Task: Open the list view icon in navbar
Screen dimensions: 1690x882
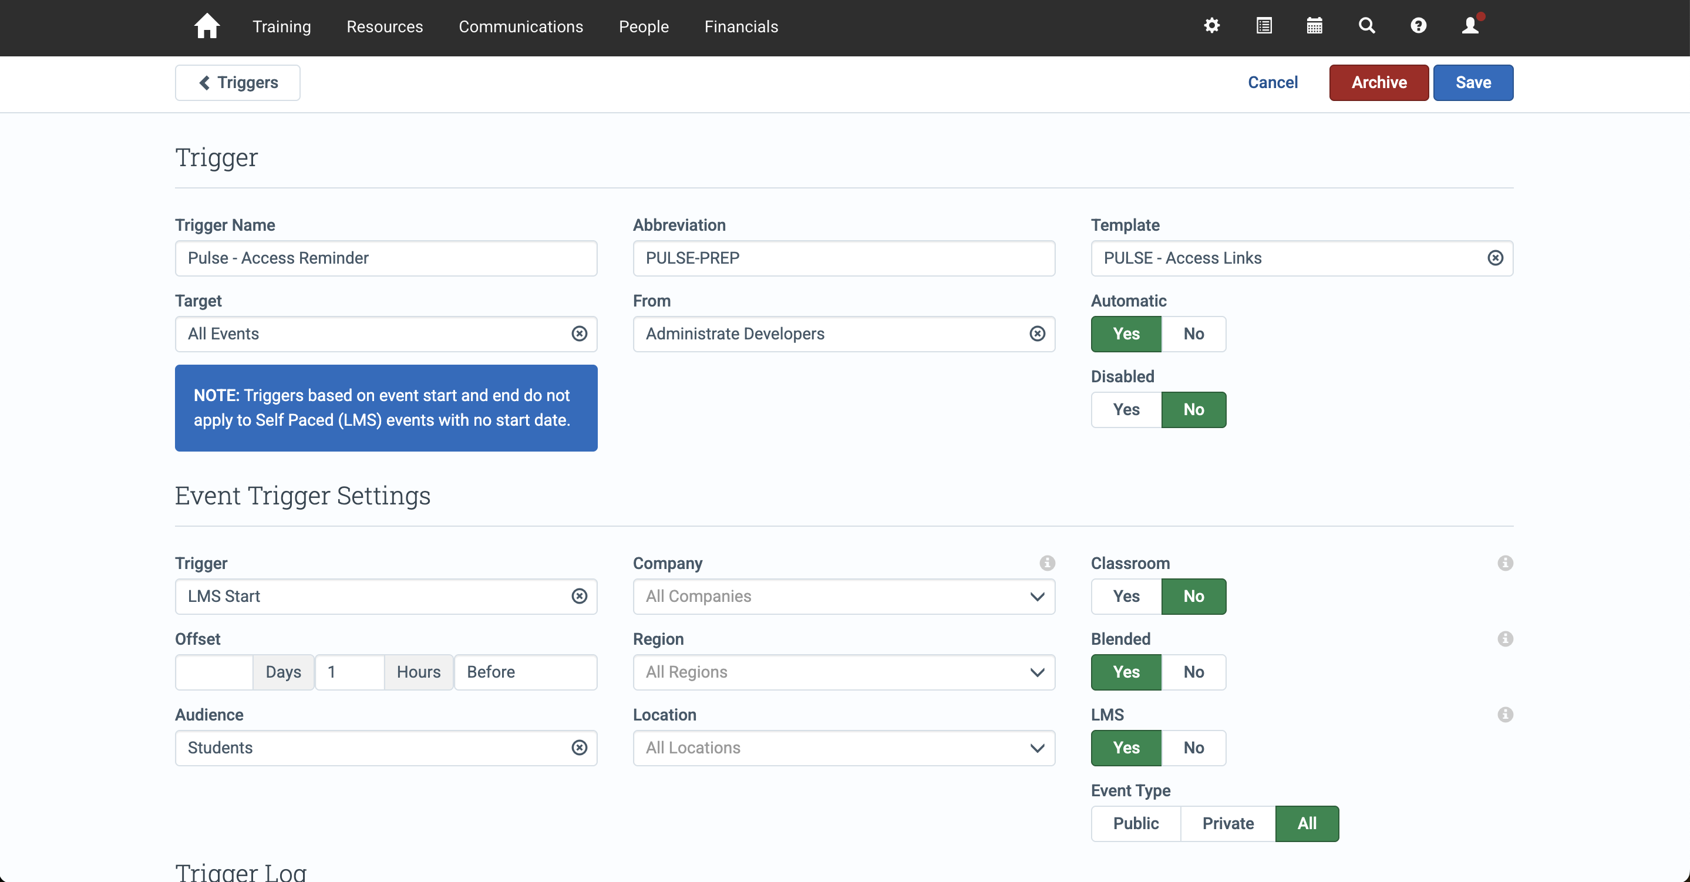Action: pyautogui.click(x=1264, y=26)
